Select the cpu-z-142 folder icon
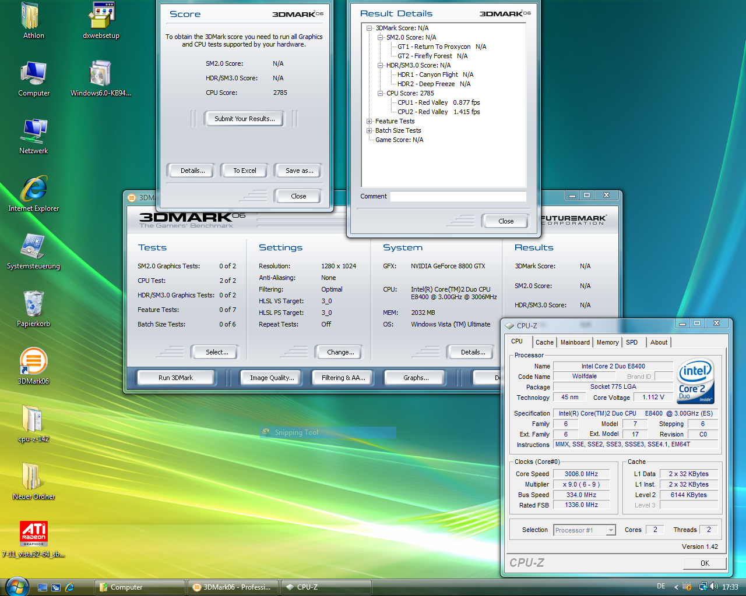 [x=34, y=424]
